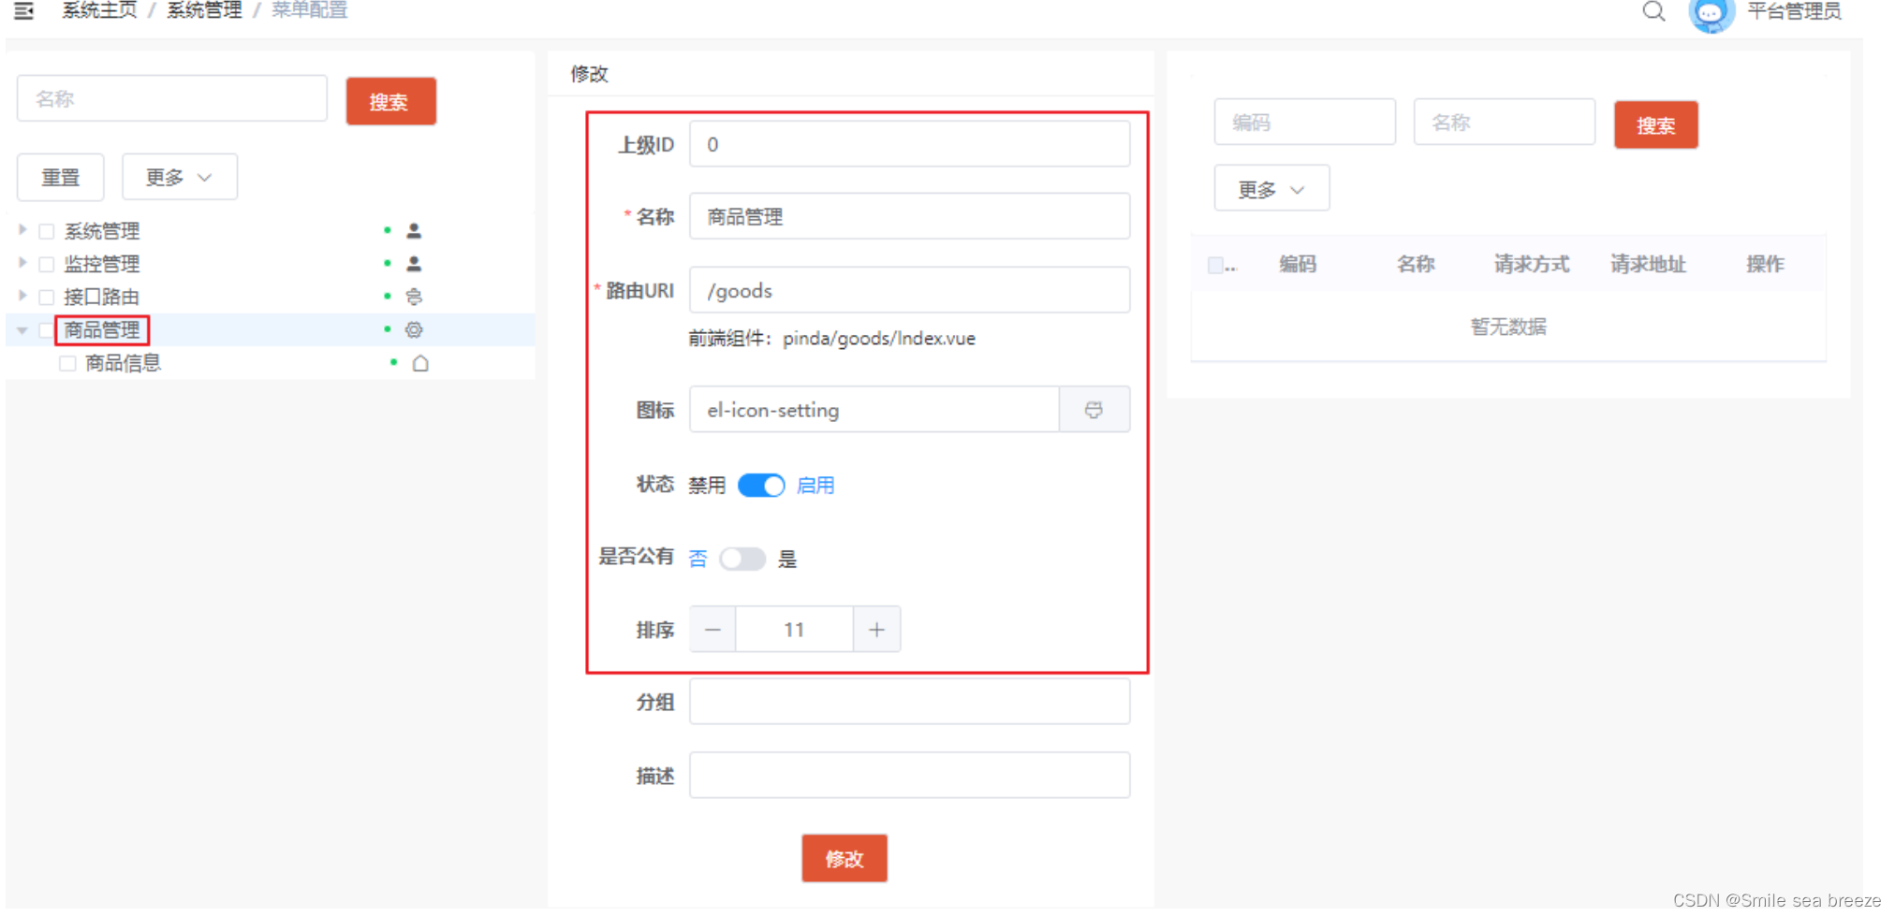
Task: Click gear icon in 商品管理 row
Action: coord(414,329)
